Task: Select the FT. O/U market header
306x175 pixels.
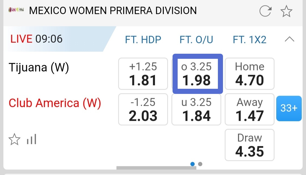Action: pyautogui.click(x=196, y=40)
